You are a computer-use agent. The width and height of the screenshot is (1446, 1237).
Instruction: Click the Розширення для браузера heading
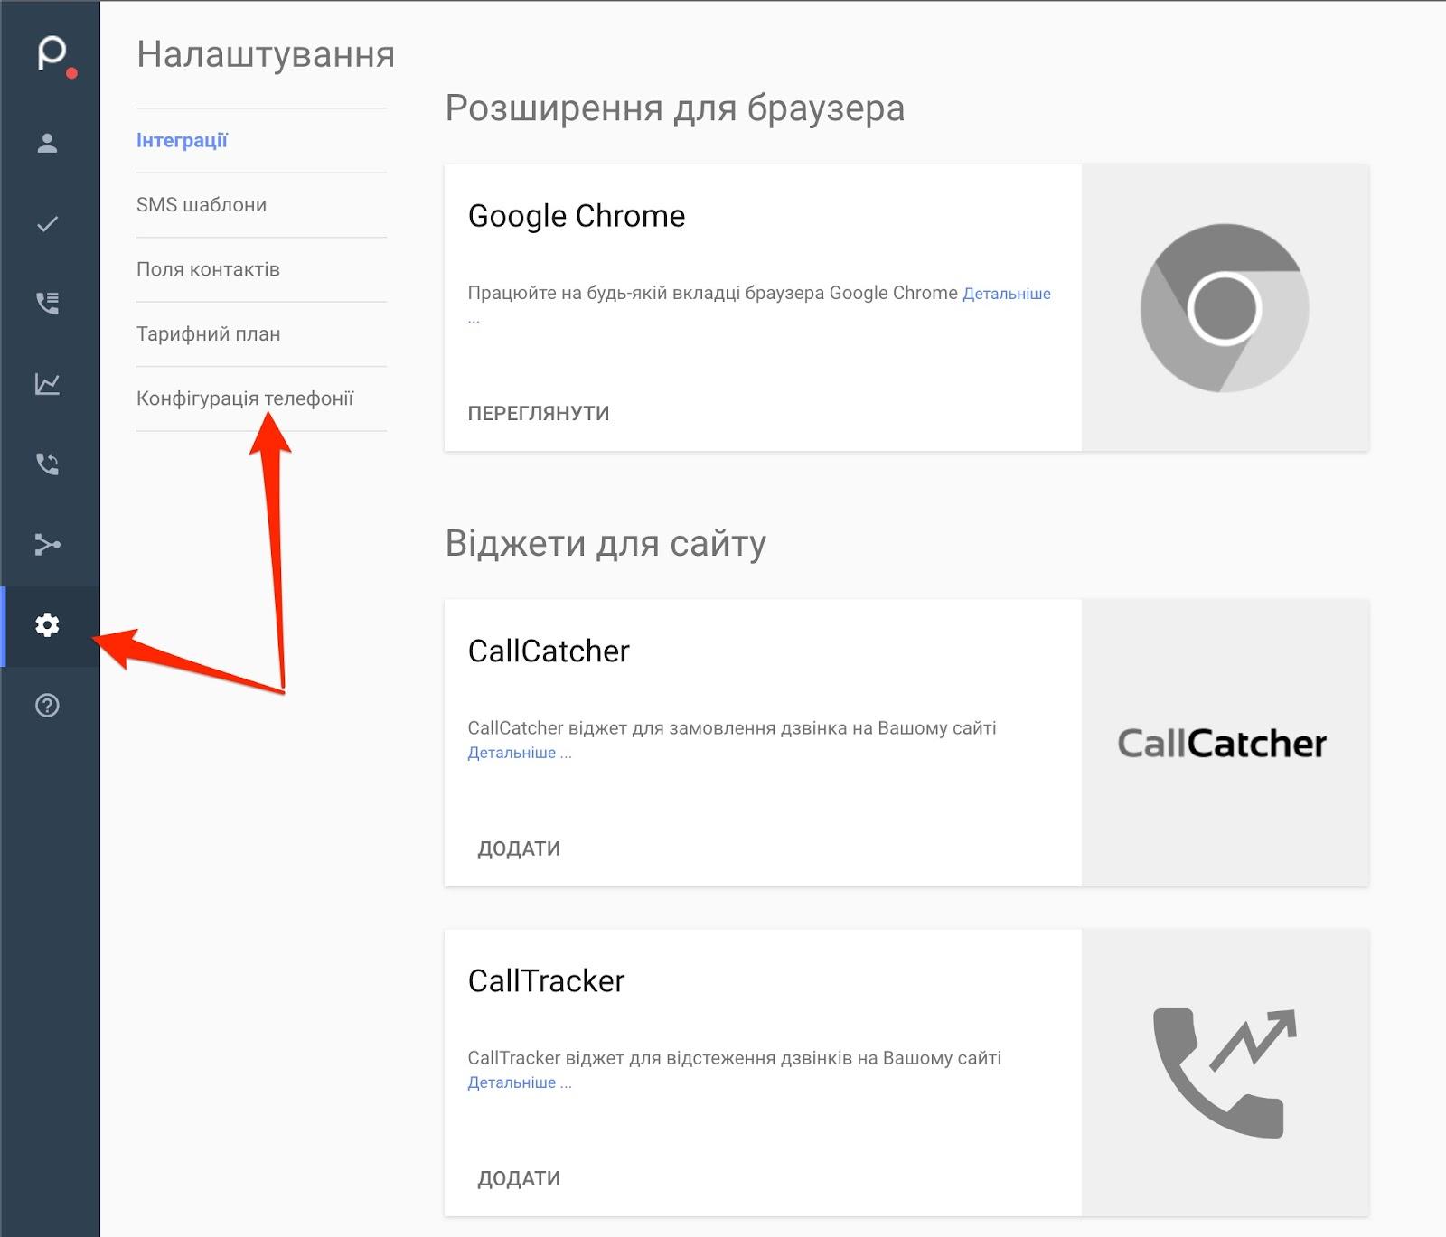(x=675, y=108)
